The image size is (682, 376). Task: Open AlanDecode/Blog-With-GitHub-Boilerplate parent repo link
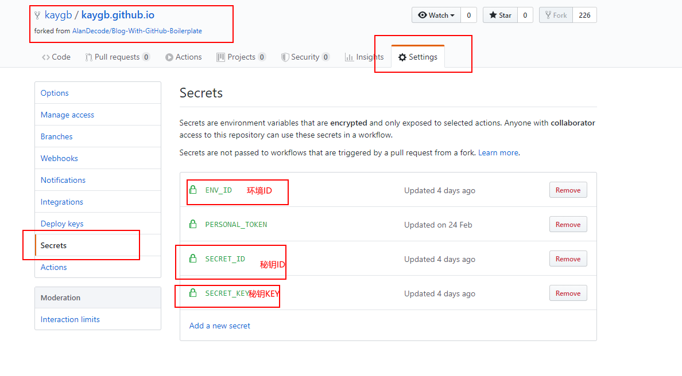(137, 31)
